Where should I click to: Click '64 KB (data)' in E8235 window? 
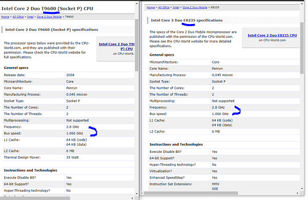[x=222, y=125]
